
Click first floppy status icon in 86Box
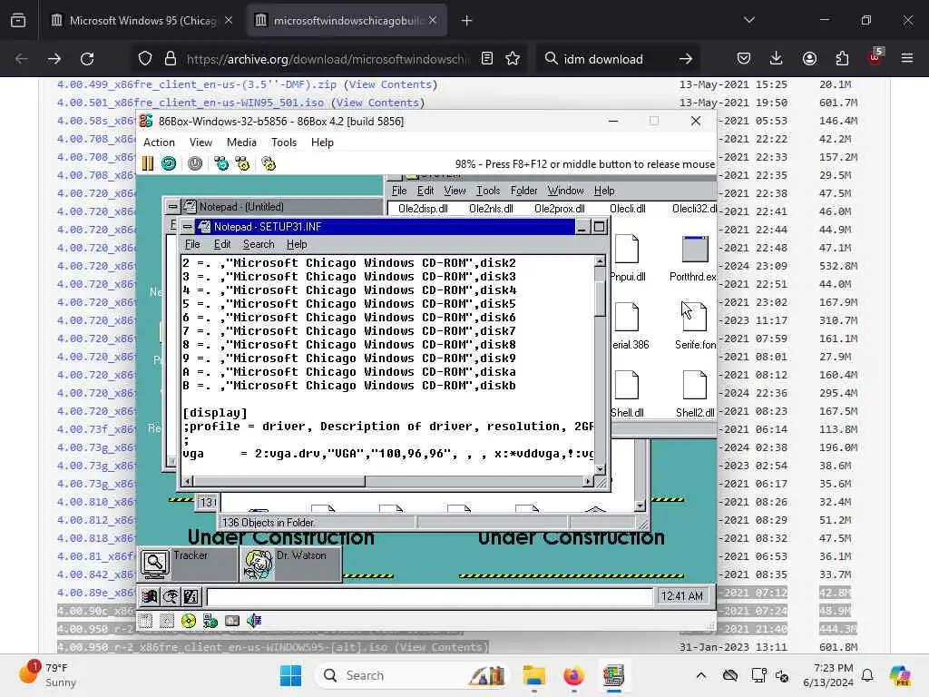(x=146, y=621)
